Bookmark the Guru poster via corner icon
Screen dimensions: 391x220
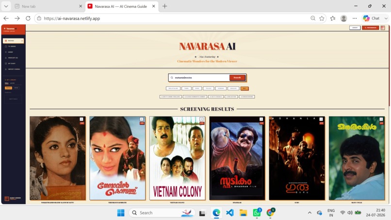tap(321, 119)
